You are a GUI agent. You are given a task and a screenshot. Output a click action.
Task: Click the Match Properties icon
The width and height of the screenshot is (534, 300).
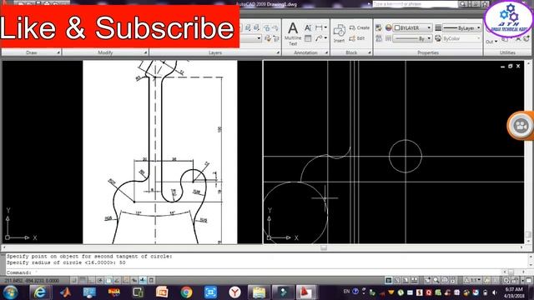[x=378, y=27]
